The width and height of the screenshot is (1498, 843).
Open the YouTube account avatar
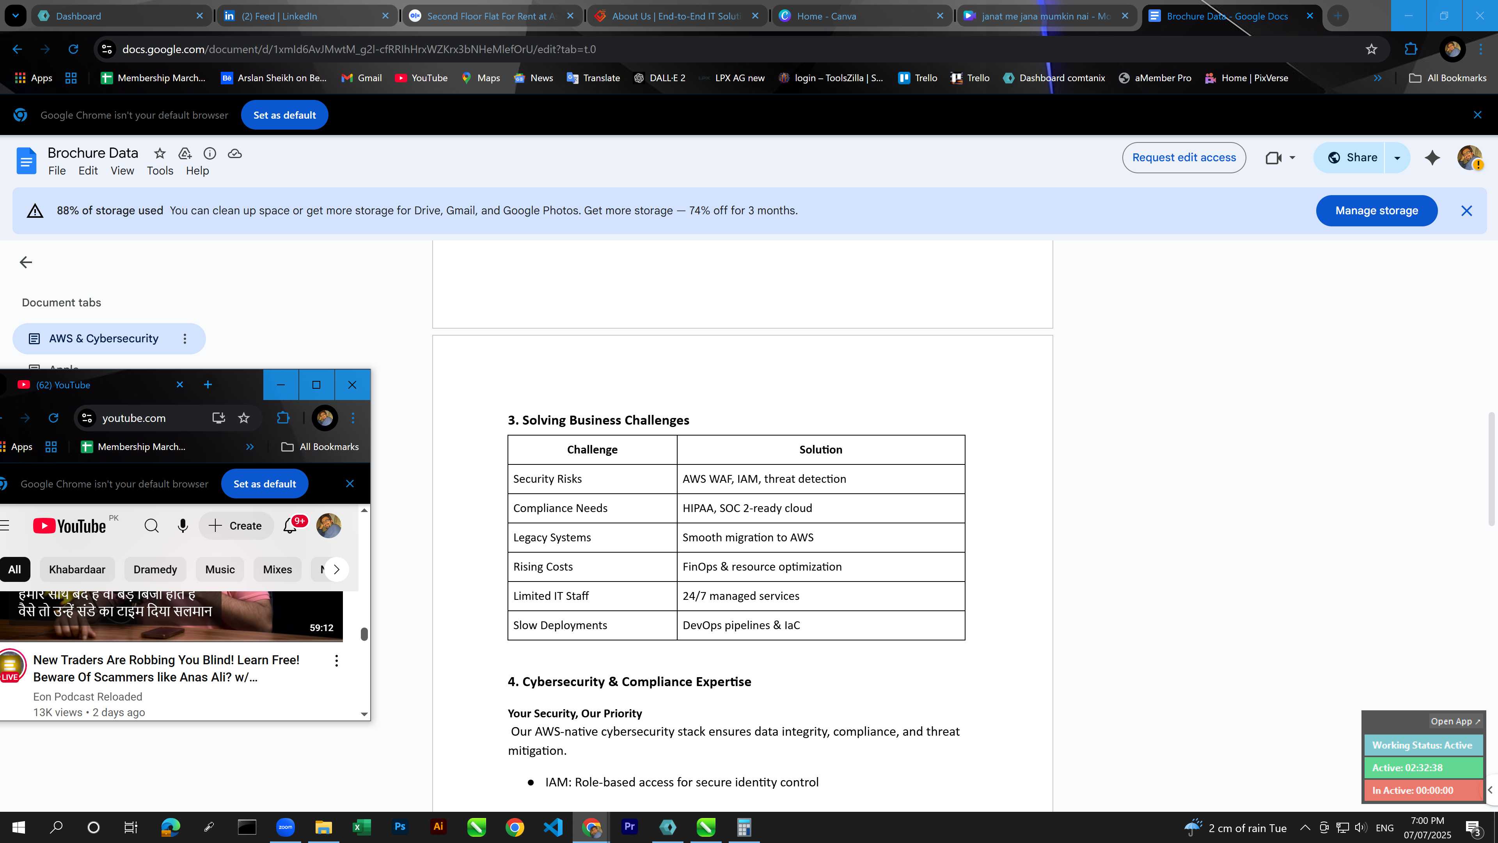(x=328, y=526)
